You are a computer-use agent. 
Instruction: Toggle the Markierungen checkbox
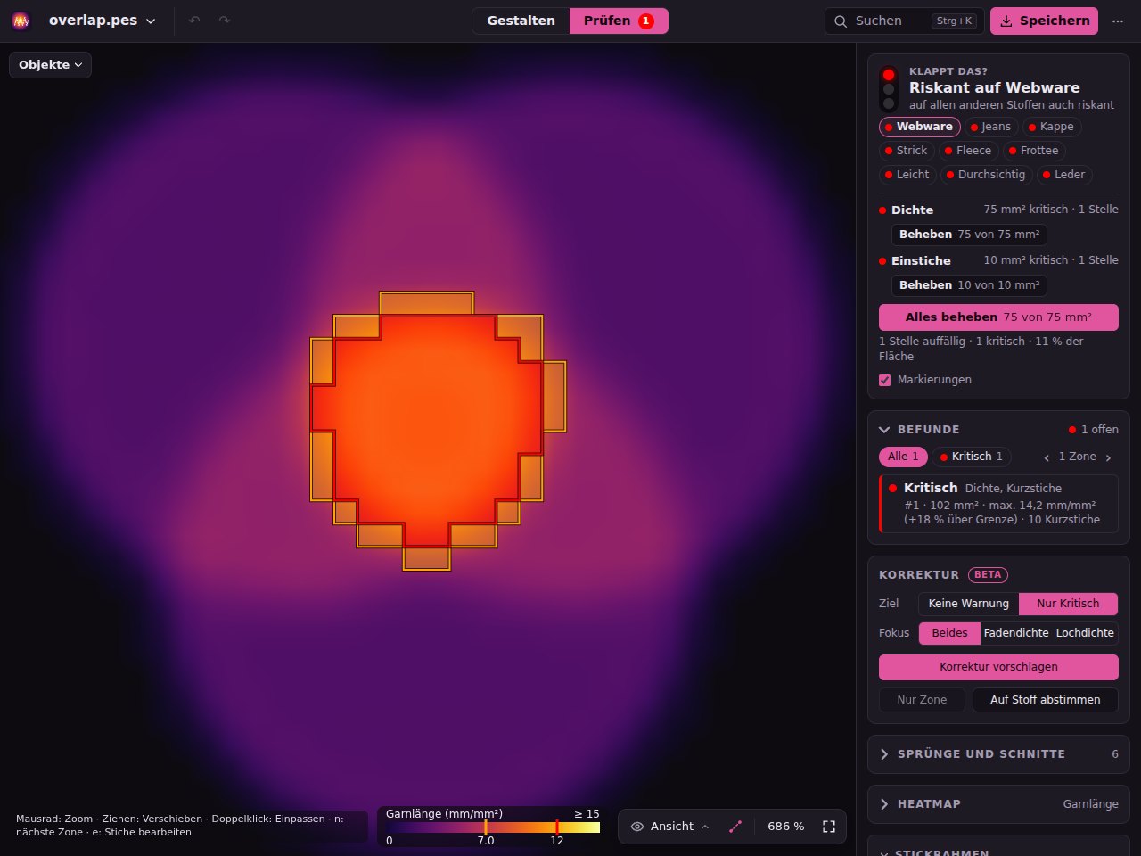[885, 380]
